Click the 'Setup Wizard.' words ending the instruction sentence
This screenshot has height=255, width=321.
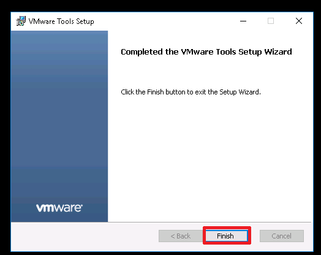point(240,92)
